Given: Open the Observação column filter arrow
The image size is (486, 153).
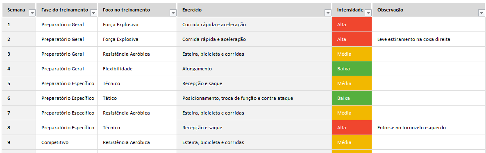Looking at the screenshot, I should [481, 13].
